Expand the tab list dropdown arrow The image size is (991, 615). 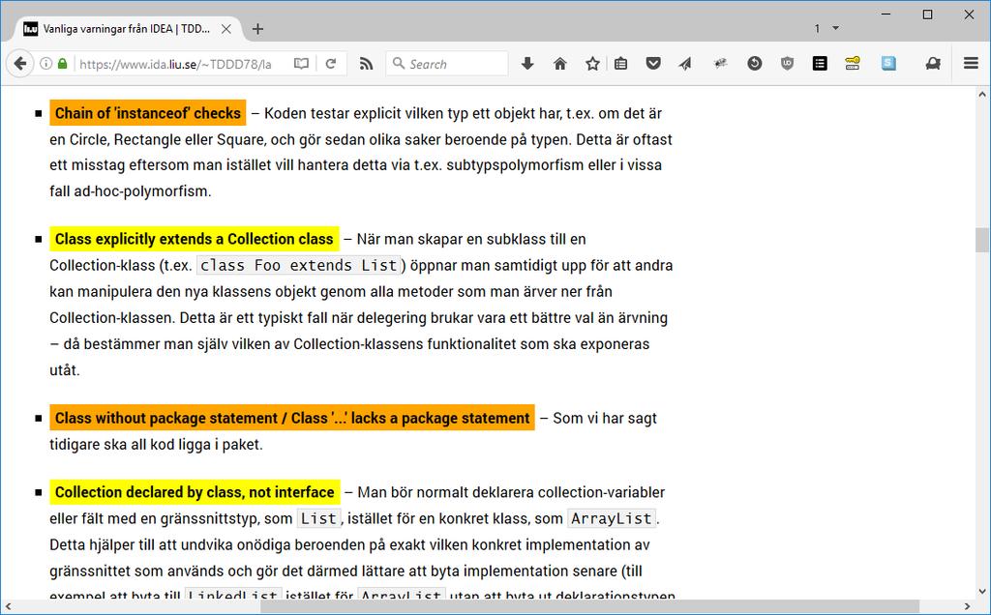tap(835, 28)
